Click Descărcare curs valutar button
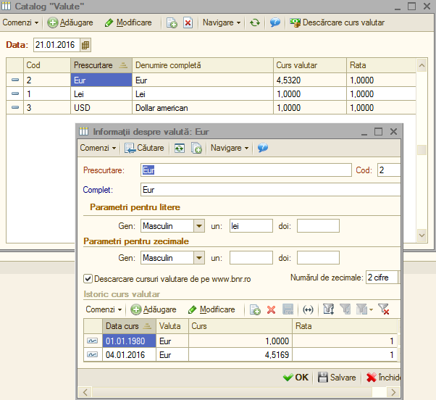Screen dimensions: 436x400 click(x=337, y=22)
